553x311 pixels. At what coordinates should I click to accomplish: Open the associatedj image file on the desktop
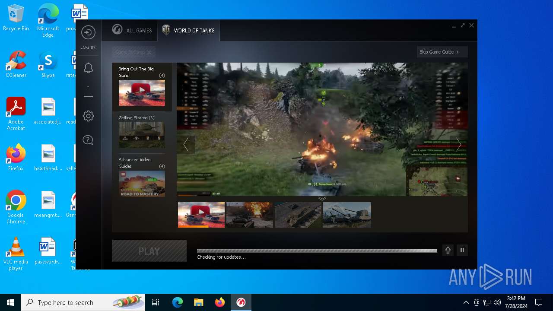[x=48, y=111]
